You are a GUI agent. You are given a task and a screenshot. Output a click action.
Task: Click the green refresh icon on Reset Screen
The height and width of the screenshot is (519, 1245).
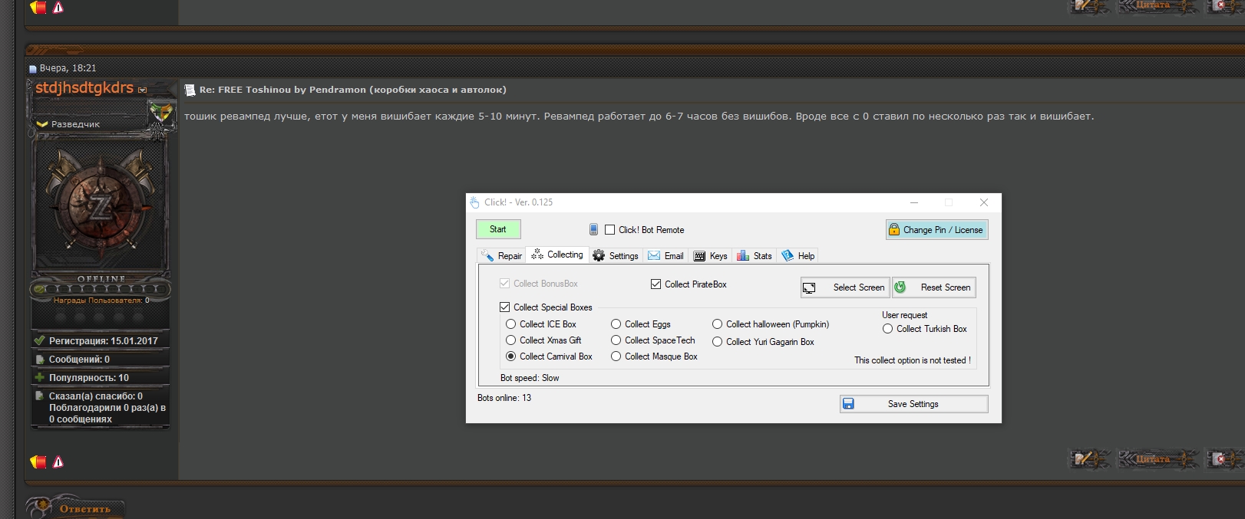(x=900, y=287)
